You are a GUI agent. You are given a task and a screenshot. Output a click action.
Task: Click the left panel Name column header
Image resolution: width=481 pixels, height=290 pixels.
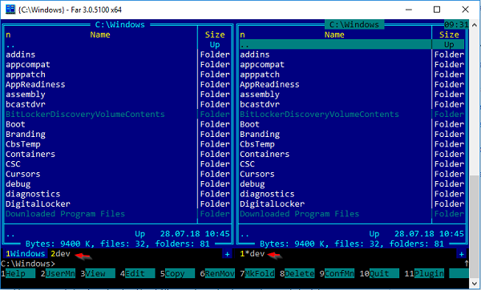100,34
